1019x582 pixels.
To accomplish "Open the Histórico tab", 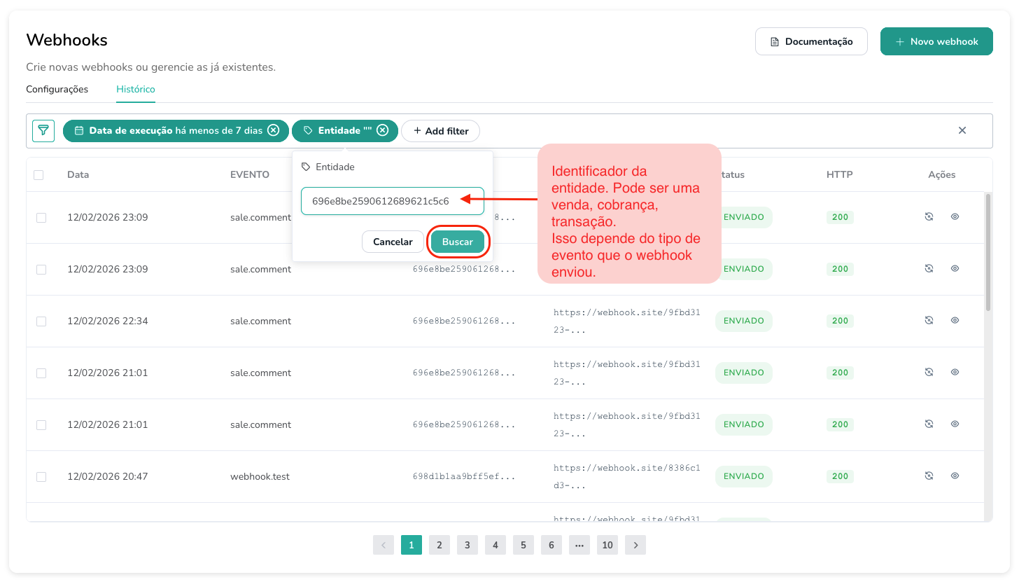I will [x=136, y=90].
